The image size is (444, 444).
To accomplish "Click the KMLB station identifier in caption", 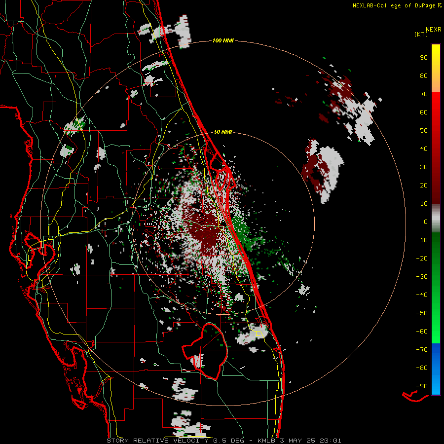I will tap(266, 441).
